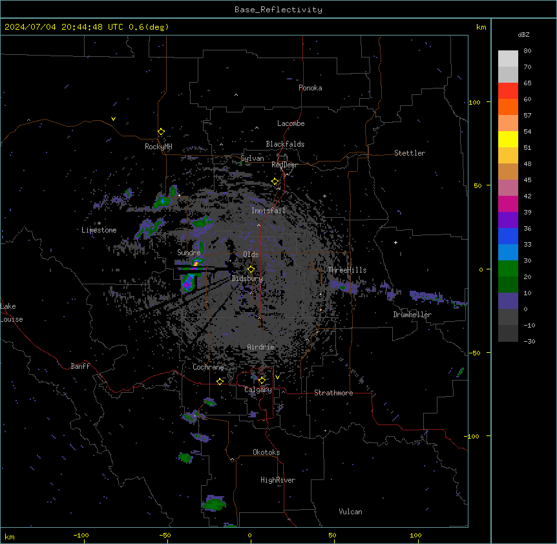Click the Stettler town label
Viewport: 557px width, 544px height.
(x=410, y=153)
